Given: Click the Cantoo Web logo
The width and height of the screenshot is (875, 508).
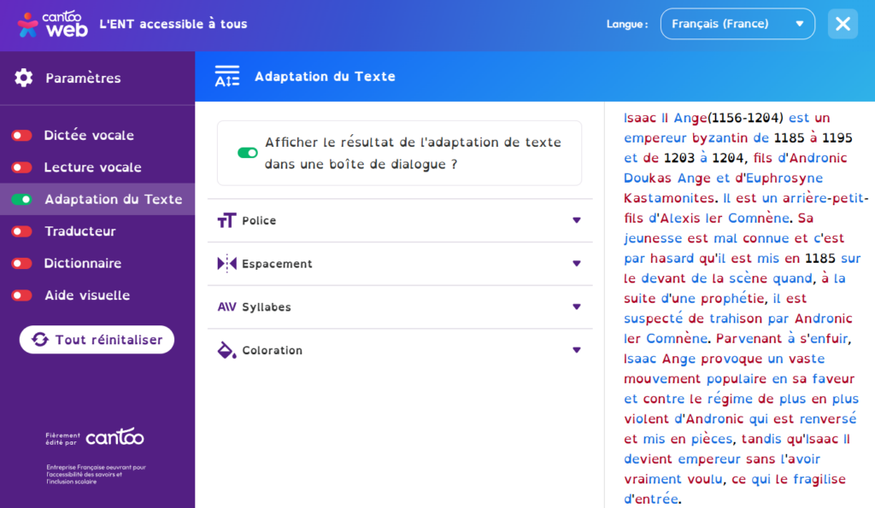Looking at the screenshot, I should point(52,23).
